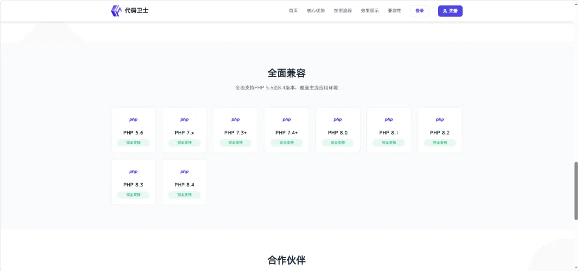Viewport: 579px width, 271px height.
Task: Click 完全支持 badge under PHP 8.2
Action: 440,142
